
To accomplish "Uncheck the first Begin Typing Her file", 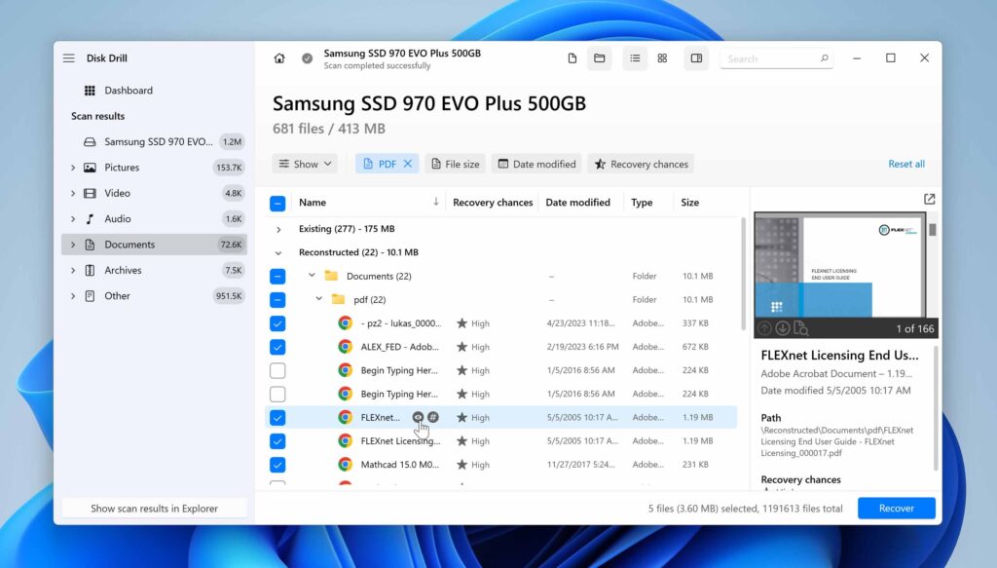I will coord(277,369).
